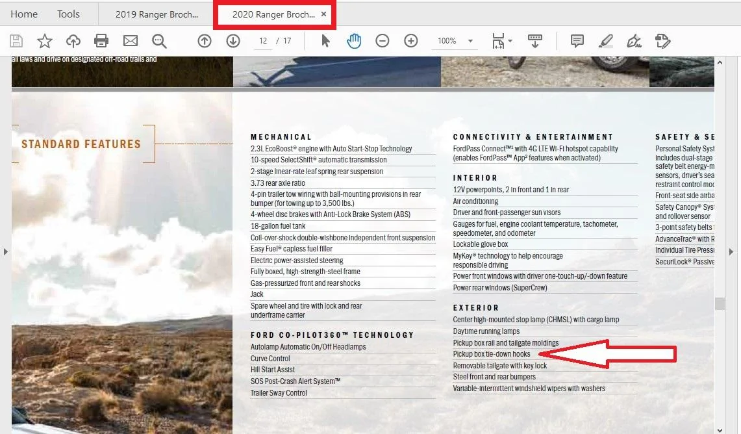Click '18-gallon fuel tank' line
The image size is (741, 434).
(x=278, y=226)
